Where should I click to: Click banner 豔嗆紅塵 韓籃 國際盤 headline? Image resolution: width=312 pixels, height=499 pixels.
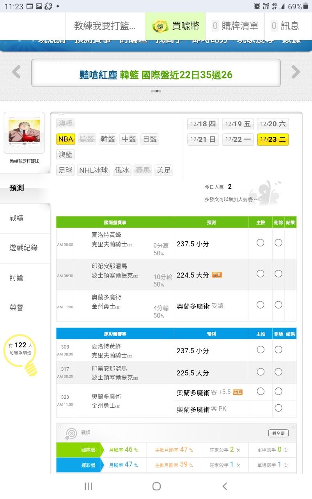[x=156, y=75]
